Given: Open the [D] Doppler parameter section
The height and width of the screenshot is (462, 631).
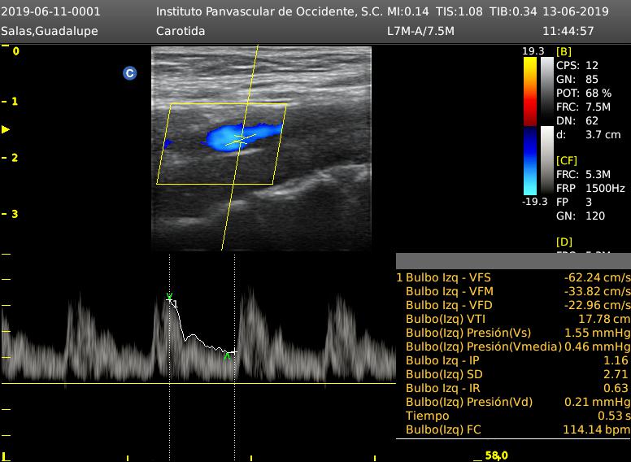Looking at the screenshot, I should coord(564,242).
